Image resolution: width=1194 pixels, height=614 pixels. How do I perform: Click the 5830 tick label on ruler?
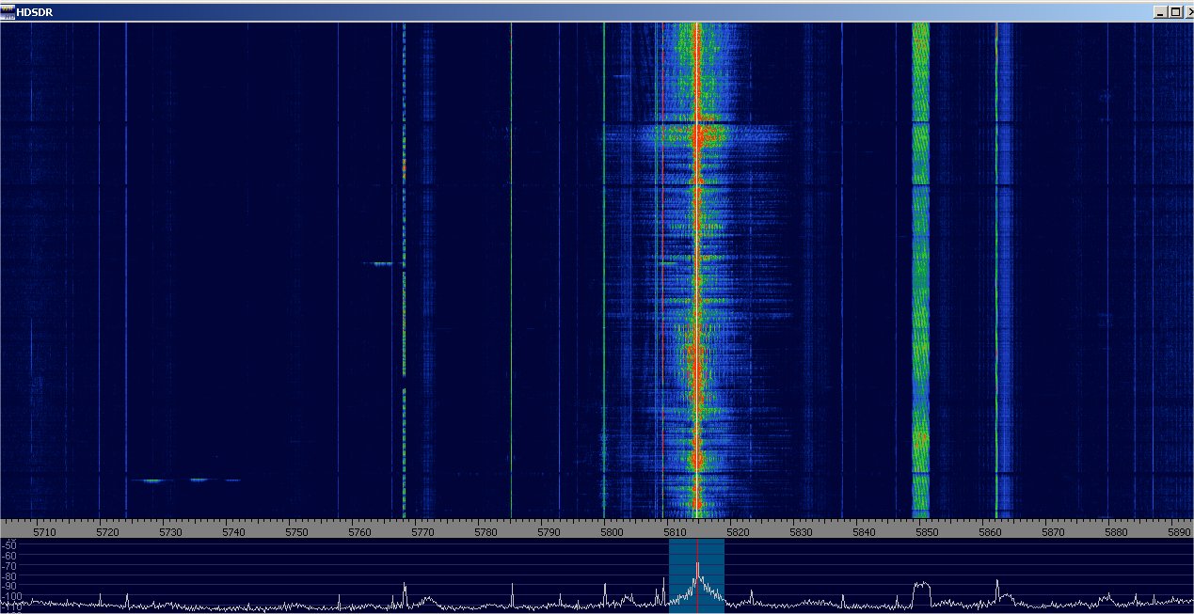800,532
